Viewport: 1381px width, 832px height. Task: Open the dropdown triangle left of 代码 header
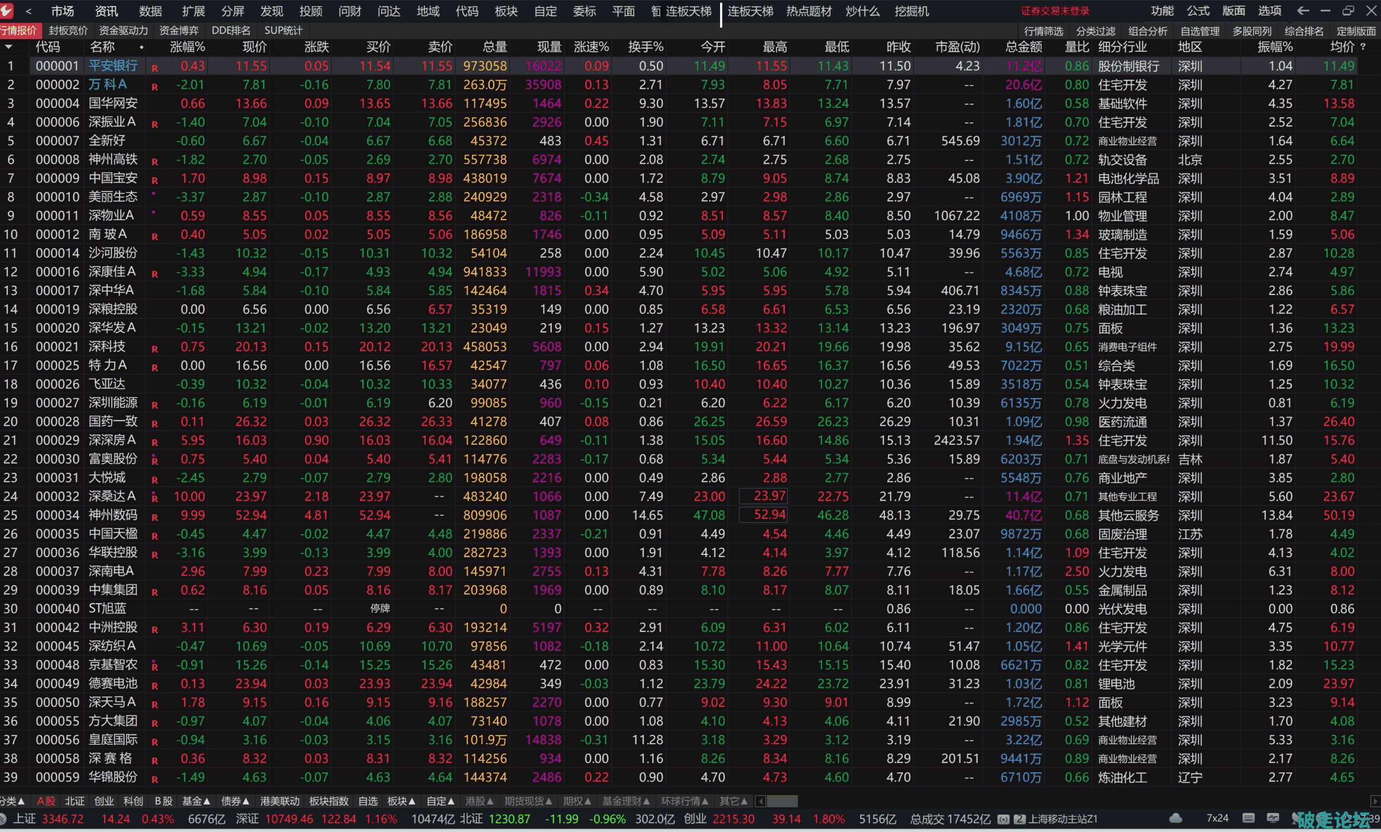point(8,47)
